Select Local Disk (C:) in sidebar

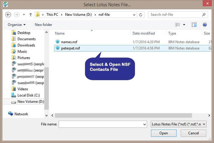[28, 95]
